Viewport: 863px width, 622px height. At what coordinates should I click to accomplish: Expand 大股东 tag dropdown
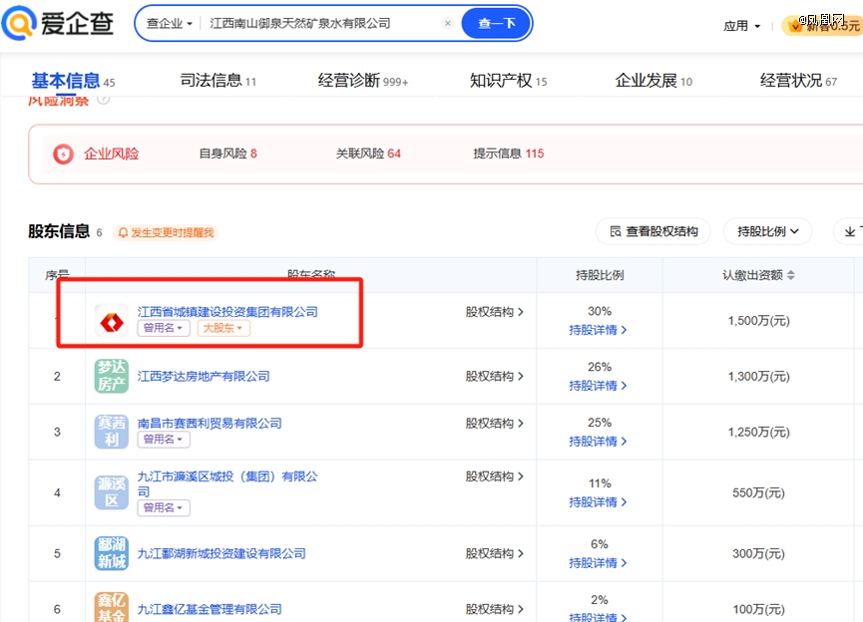[223, 328]
